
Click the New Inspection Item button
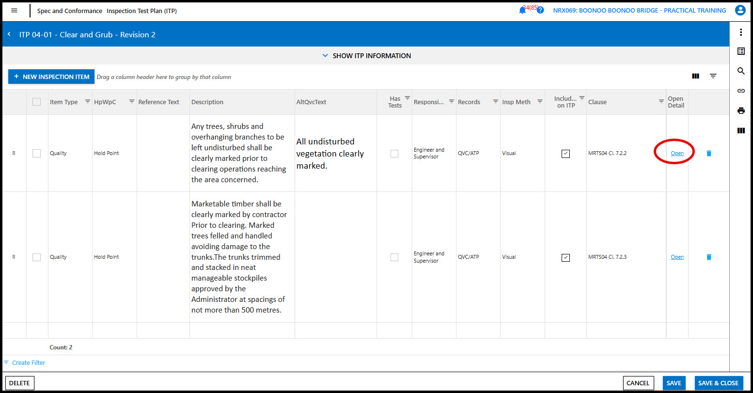(x=51, y=77)
